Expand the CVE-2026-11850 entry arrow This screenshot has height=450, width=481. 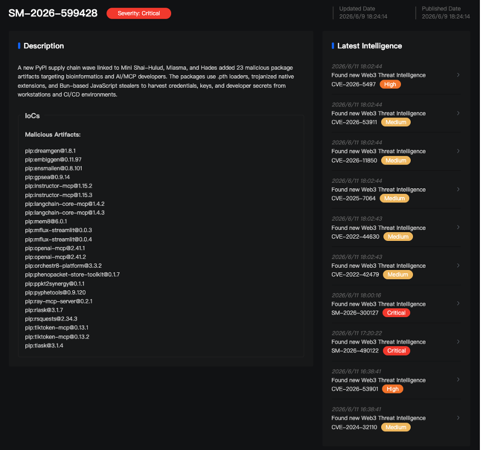(458, 151)
